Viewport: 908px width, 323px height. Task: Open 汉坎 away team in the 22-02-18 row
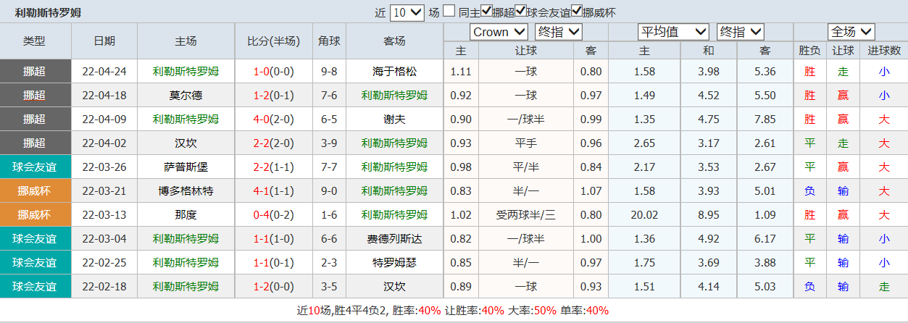394,286
